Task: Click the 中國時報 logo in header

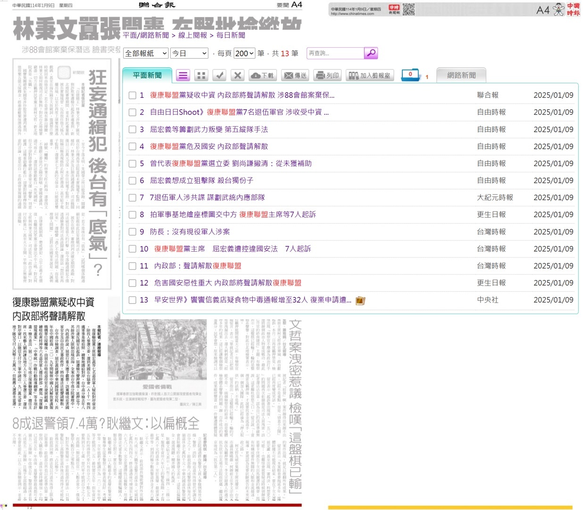Action: click(573, 9)
